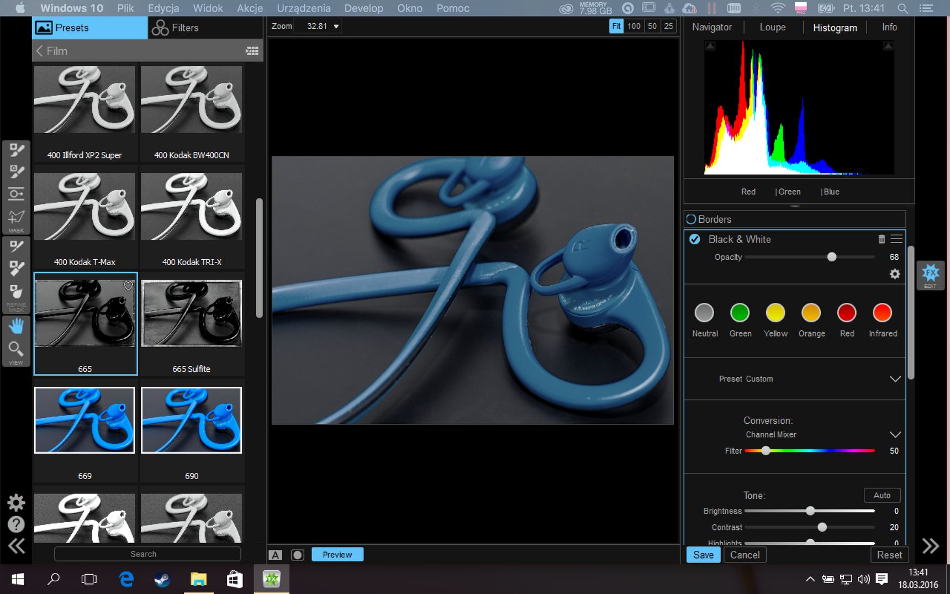
Task: Click histogram right highlight clipping triangle
Action: (x=888, y=46)
